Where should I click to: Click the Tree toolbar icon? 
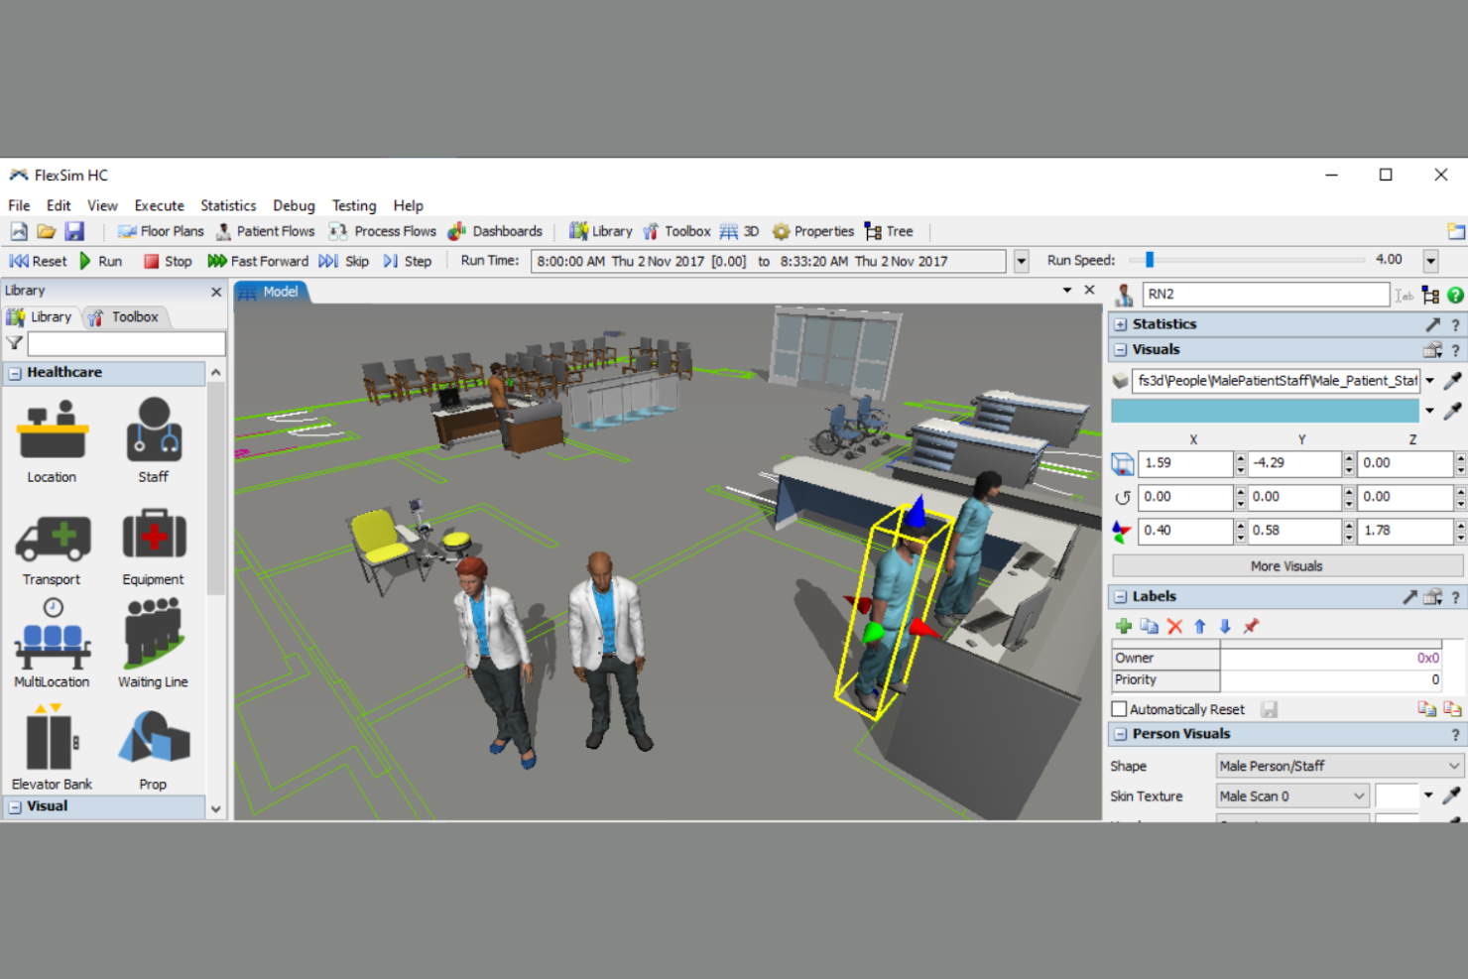pyautogui.click(x=888, y=231)
